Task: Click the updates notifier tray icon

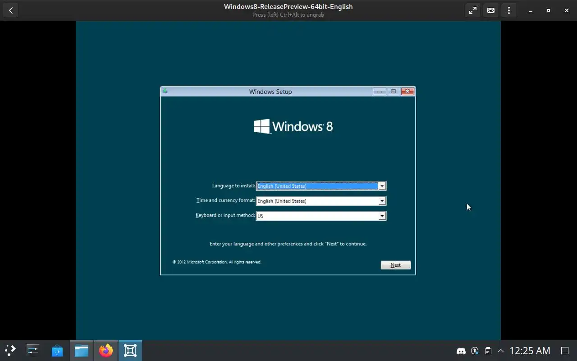Action: (x=475, y=351)
